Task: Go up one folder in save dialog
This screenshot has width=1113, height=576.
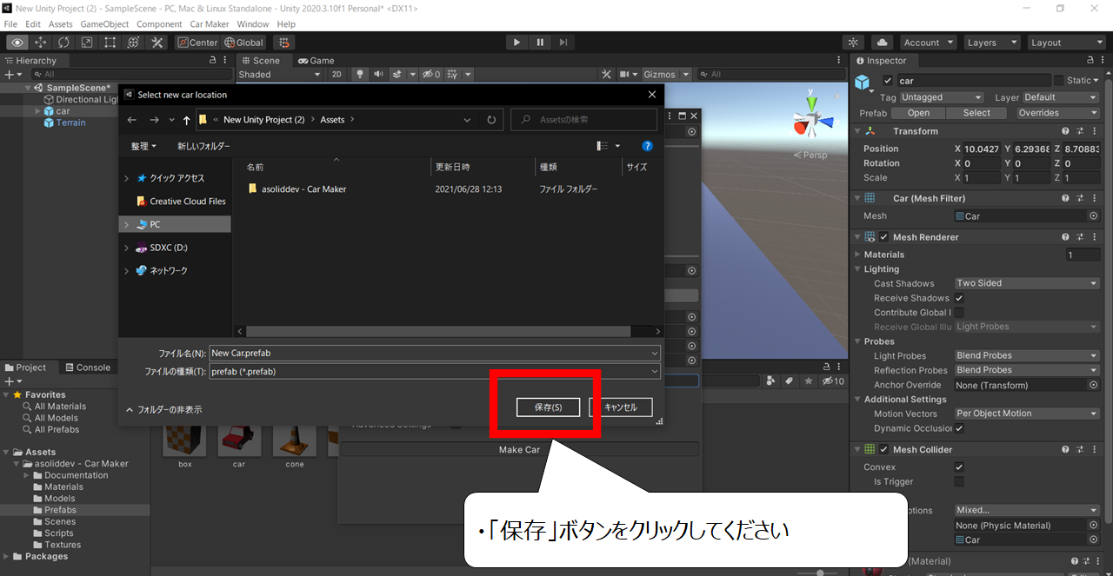Action: pyautogui.click(x=186, y=120)
